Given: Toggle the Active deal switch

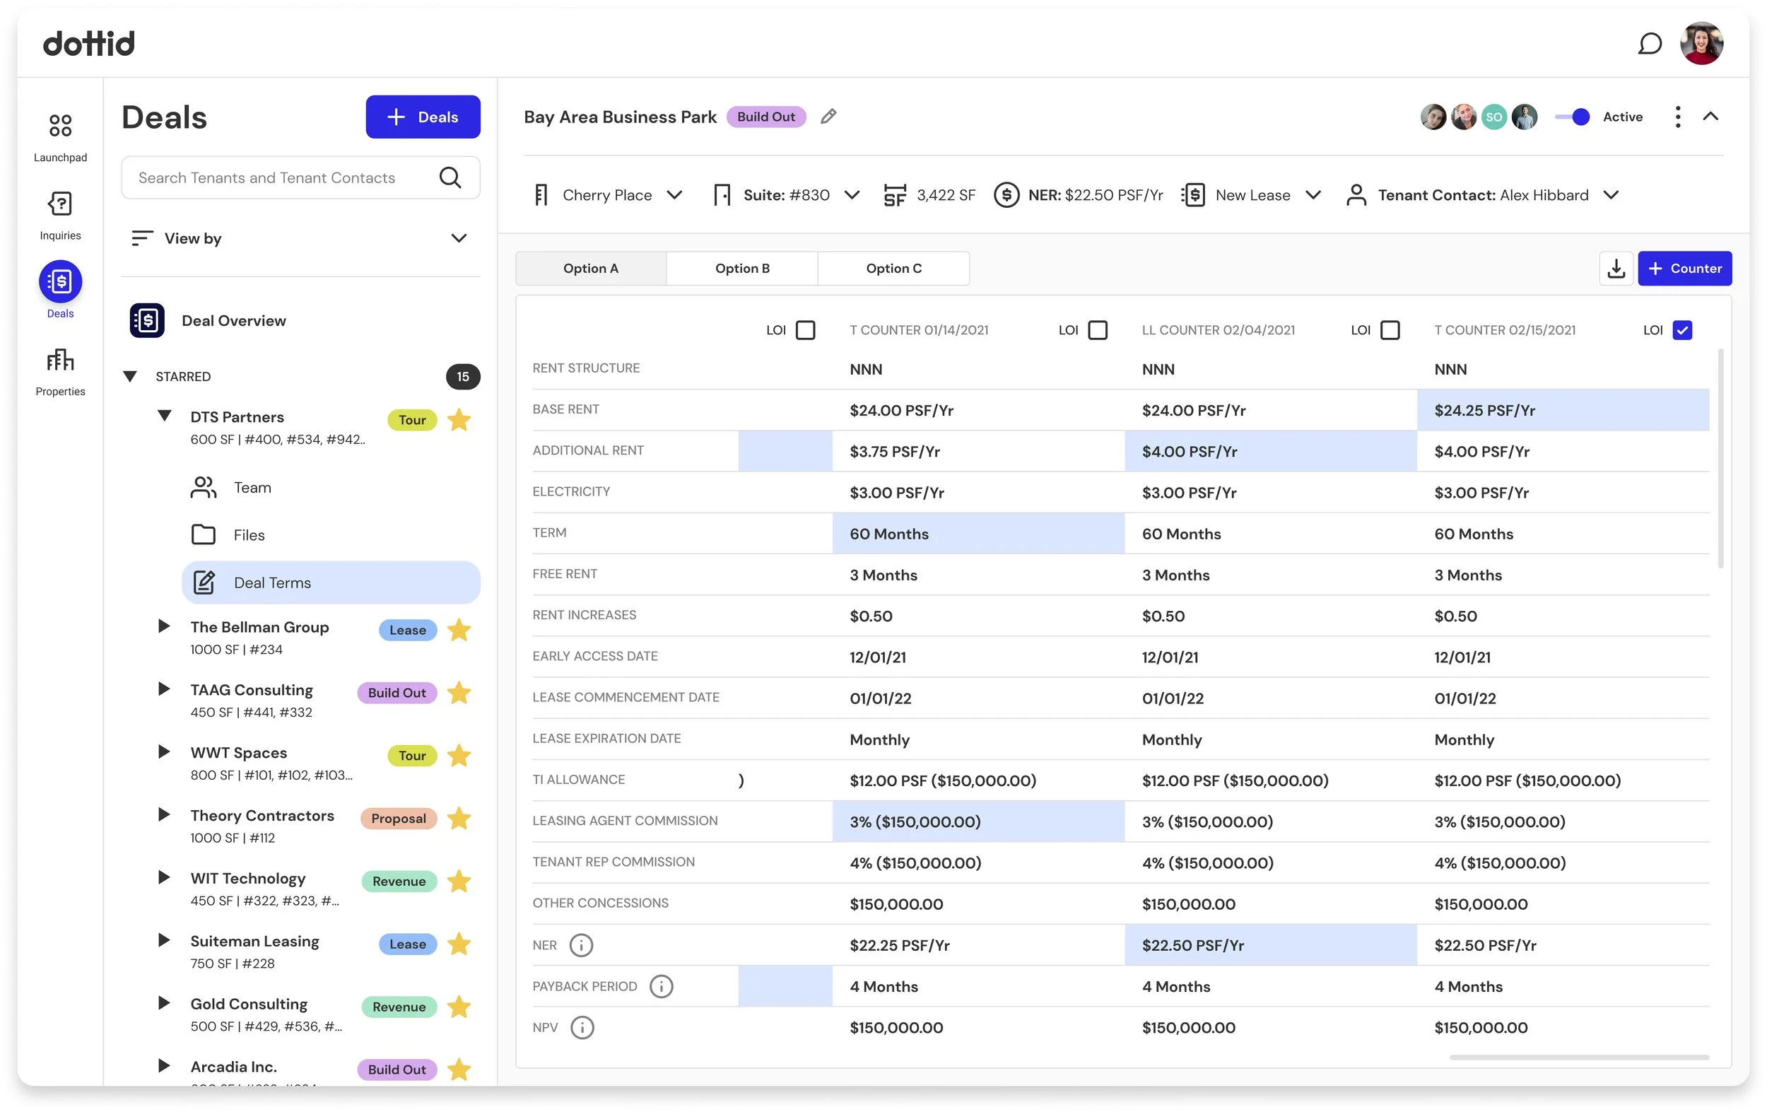Looking at the screenshot, I should coord(1573,117).
